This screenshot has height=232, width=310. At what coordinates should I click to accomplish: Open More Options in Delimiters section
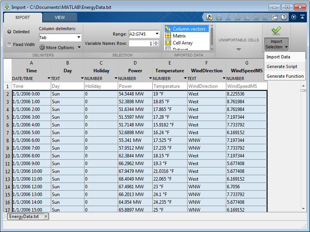point(60,48)
